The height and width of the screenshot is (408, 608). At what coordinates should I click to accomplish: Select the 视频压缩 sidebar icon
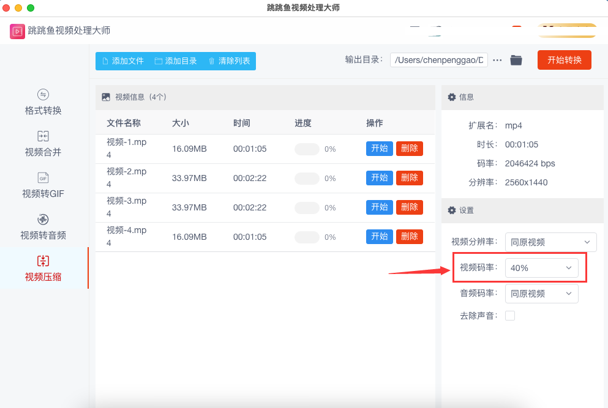tap(43, 261)
